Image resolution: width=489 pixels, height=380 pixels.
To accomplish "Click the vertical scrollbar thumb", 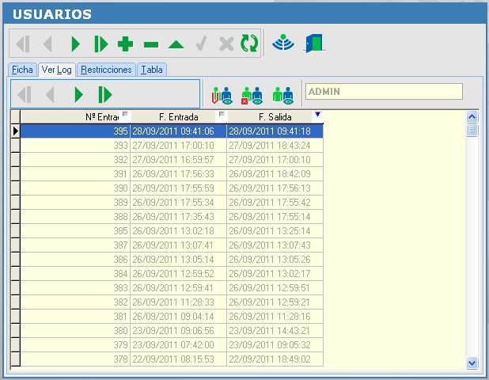I will (472, 130).
